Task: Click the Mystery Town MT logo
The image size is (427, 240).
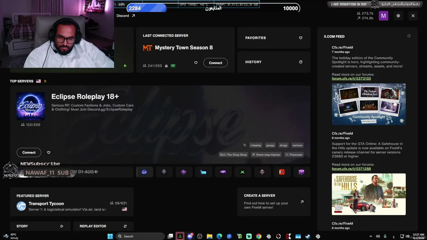Action: click(x=147, y=48)
